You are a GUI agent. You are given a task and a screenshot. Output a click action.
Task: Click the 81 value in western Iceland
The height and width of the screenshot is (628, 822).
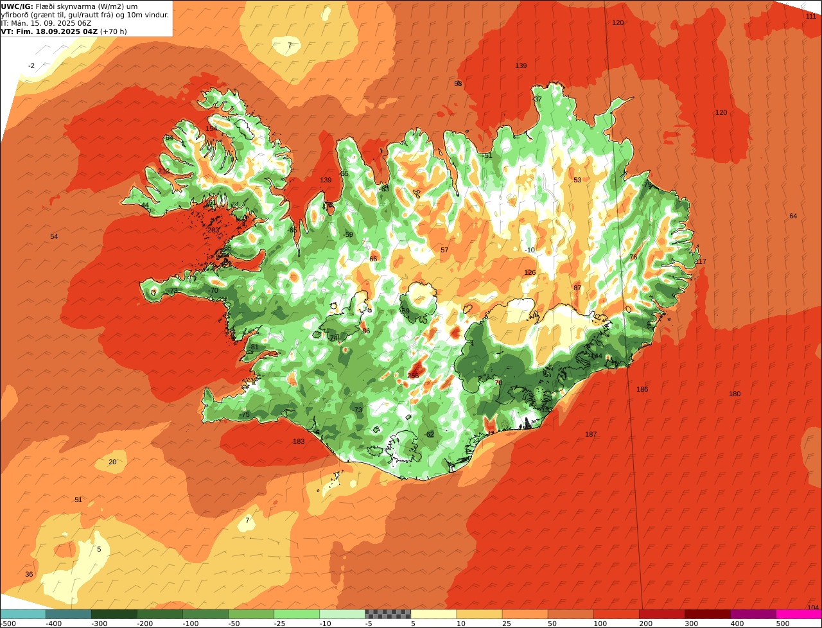[254, 347]
